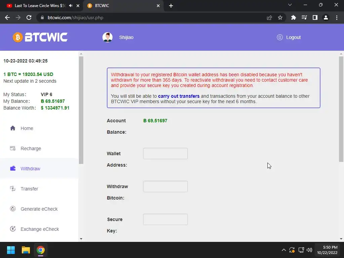Click the Recharge card icon
344x258 pixels.
pos(13,148)
